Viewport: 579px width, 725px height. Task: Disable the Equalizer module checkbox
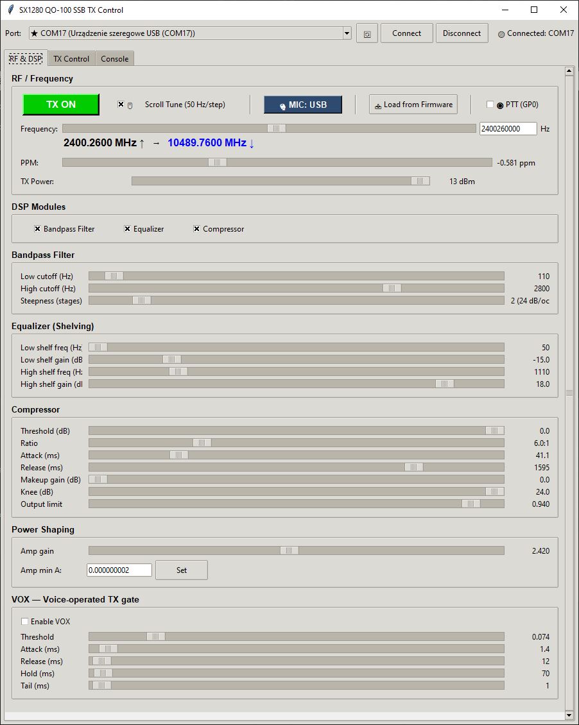(x=127, y=229)
